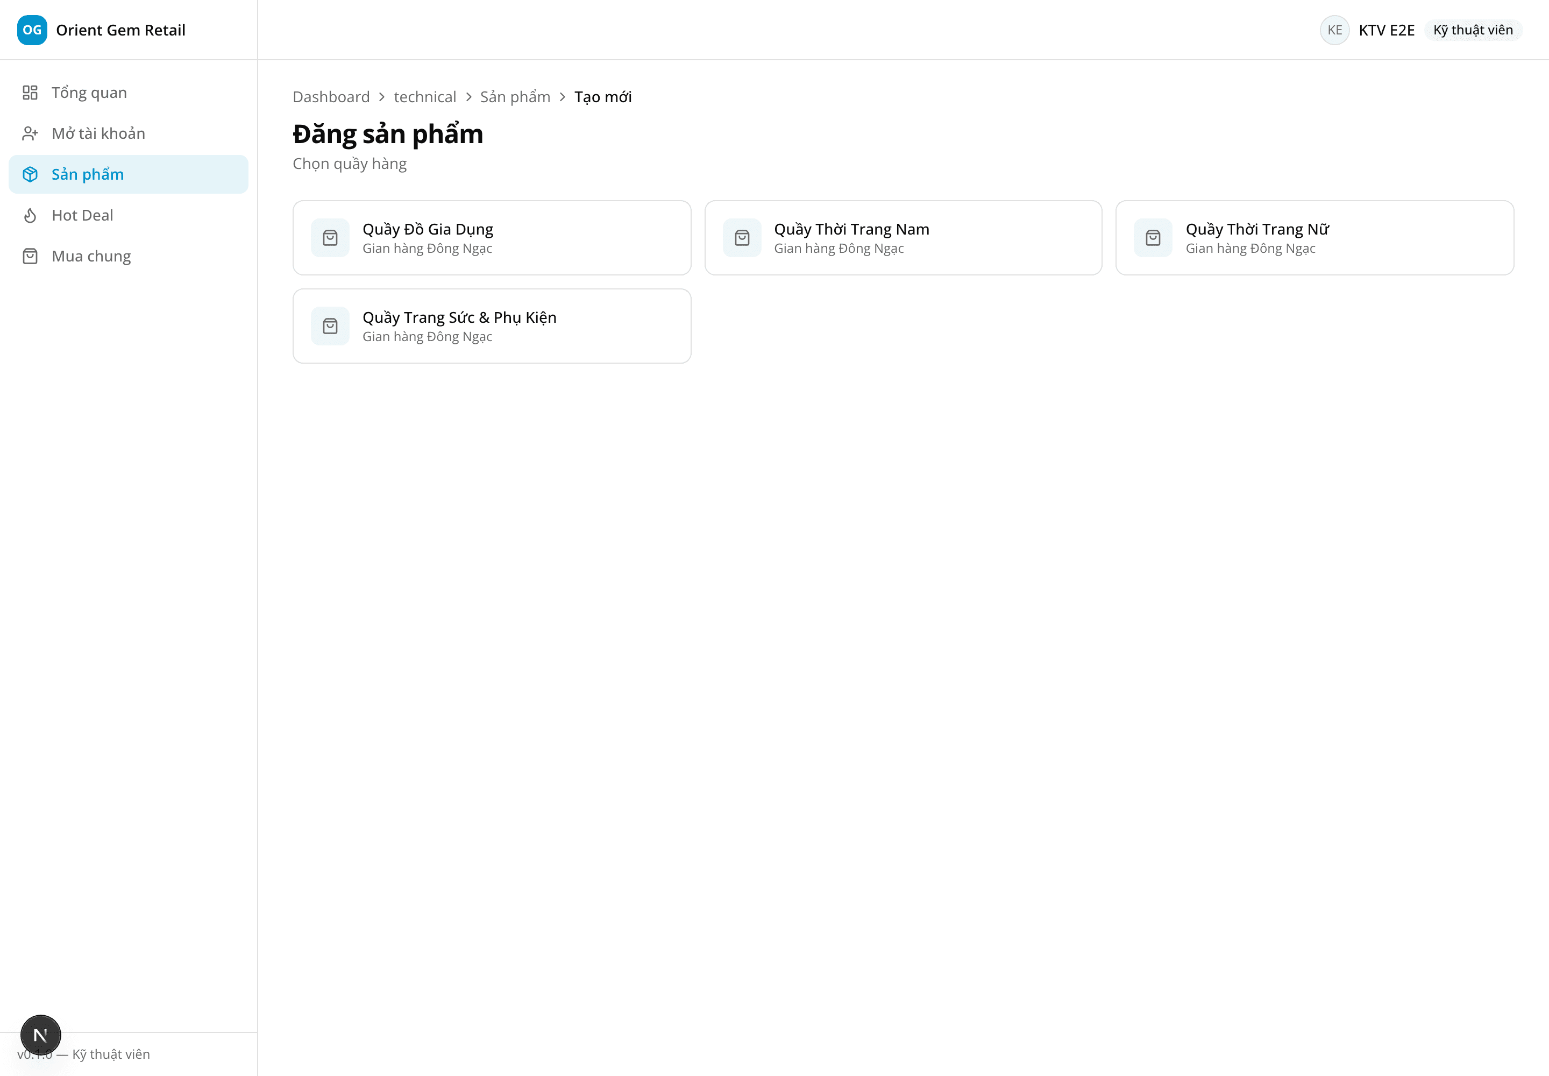Choose the Quầy Thời Trang Nữ card
The height and width of the screenshot is (1076, 1549).
1314,238
